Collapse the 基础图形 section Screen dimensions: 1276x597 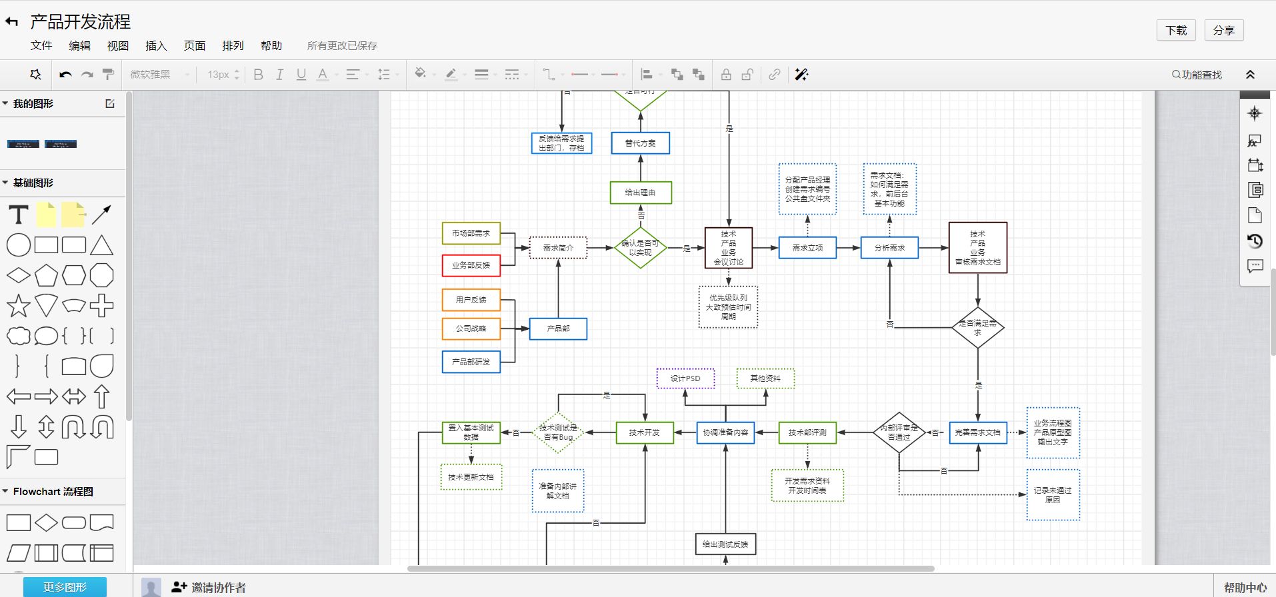coord(5,183)
